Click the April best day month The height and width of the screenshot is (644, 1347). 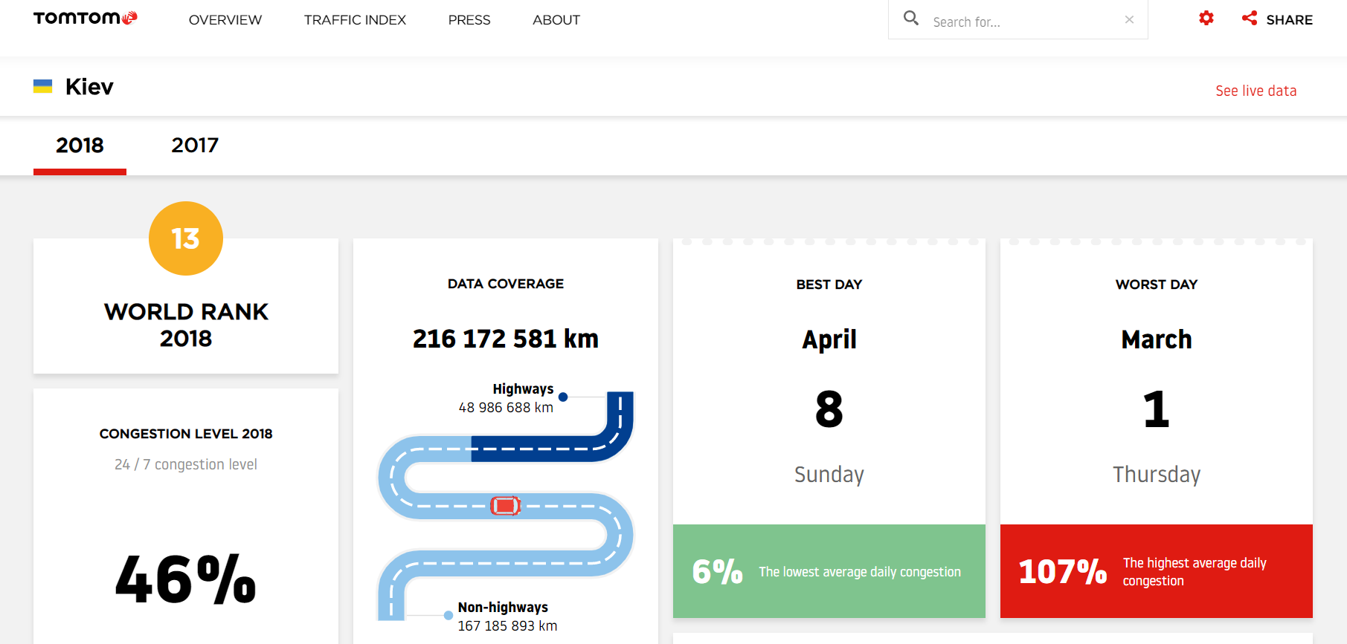tap(829, 339)
